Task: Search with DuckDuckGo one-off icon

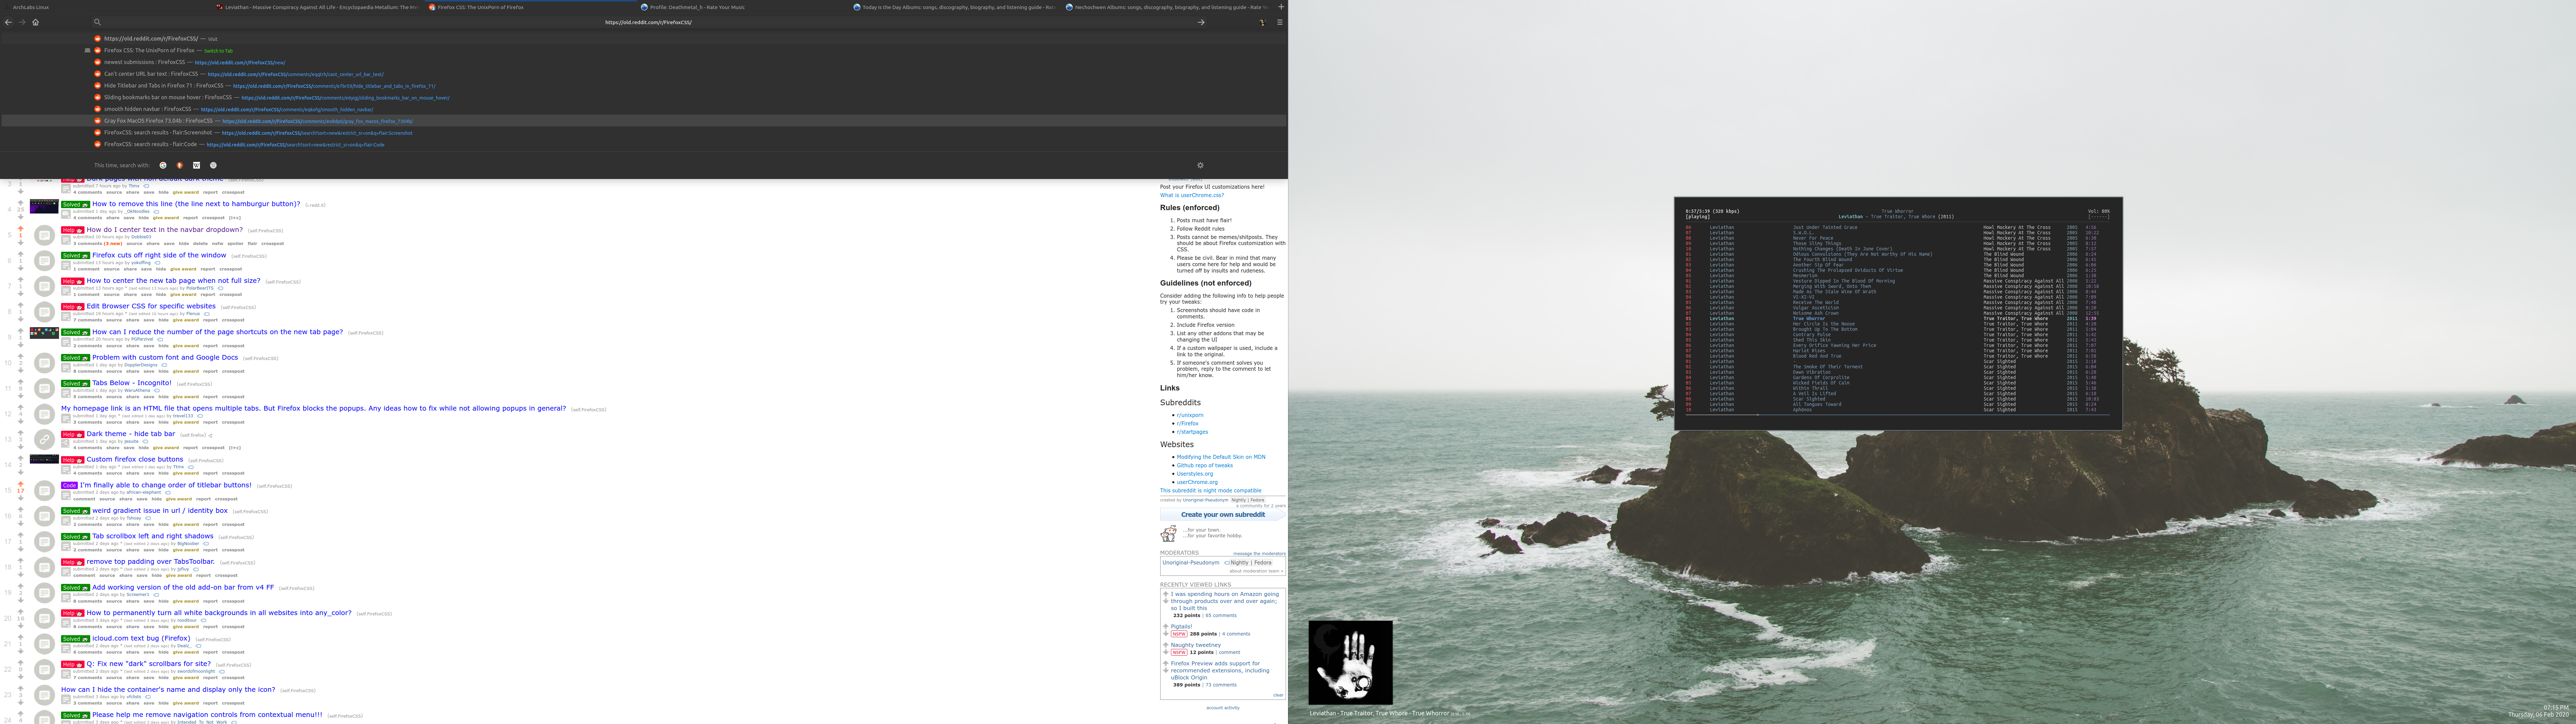Action: 180,165
